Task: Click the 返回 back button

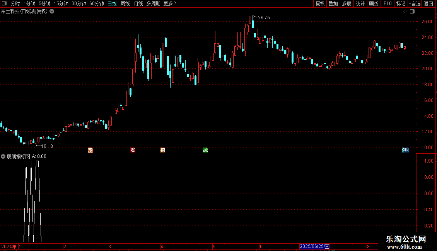Action: point(428,3)
